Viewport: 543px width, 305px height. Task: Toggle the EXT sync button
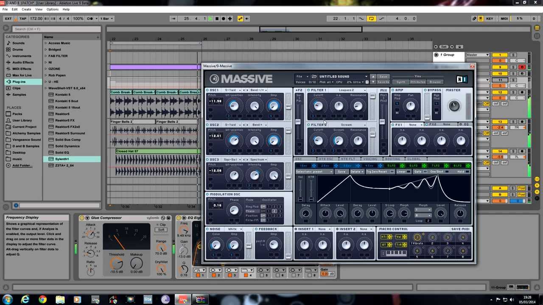pyautogui.click(x=8, y=19)
